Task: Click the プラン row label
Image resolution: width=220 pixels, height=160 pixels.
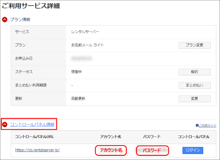Action: click(20, 45)
